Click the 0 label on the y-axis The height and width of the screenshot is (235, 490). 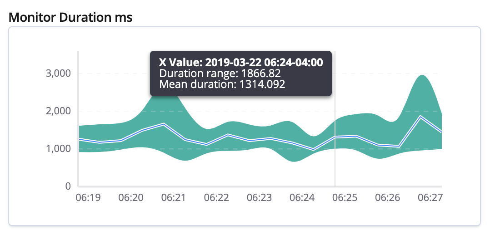coord(68,186)
